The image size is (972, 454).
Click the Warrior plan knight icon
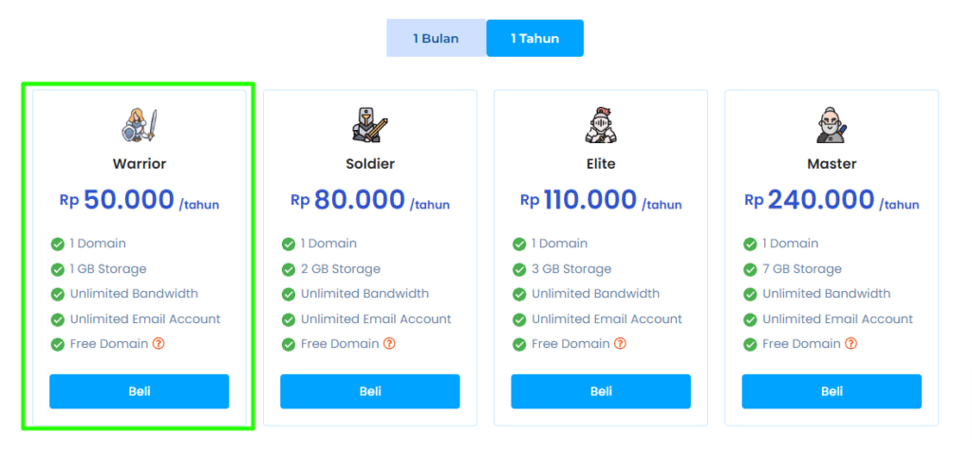(139, 124)
